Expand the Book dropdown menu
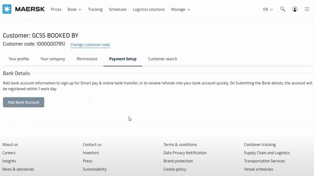Screen dimensions: 314x176 74,9
